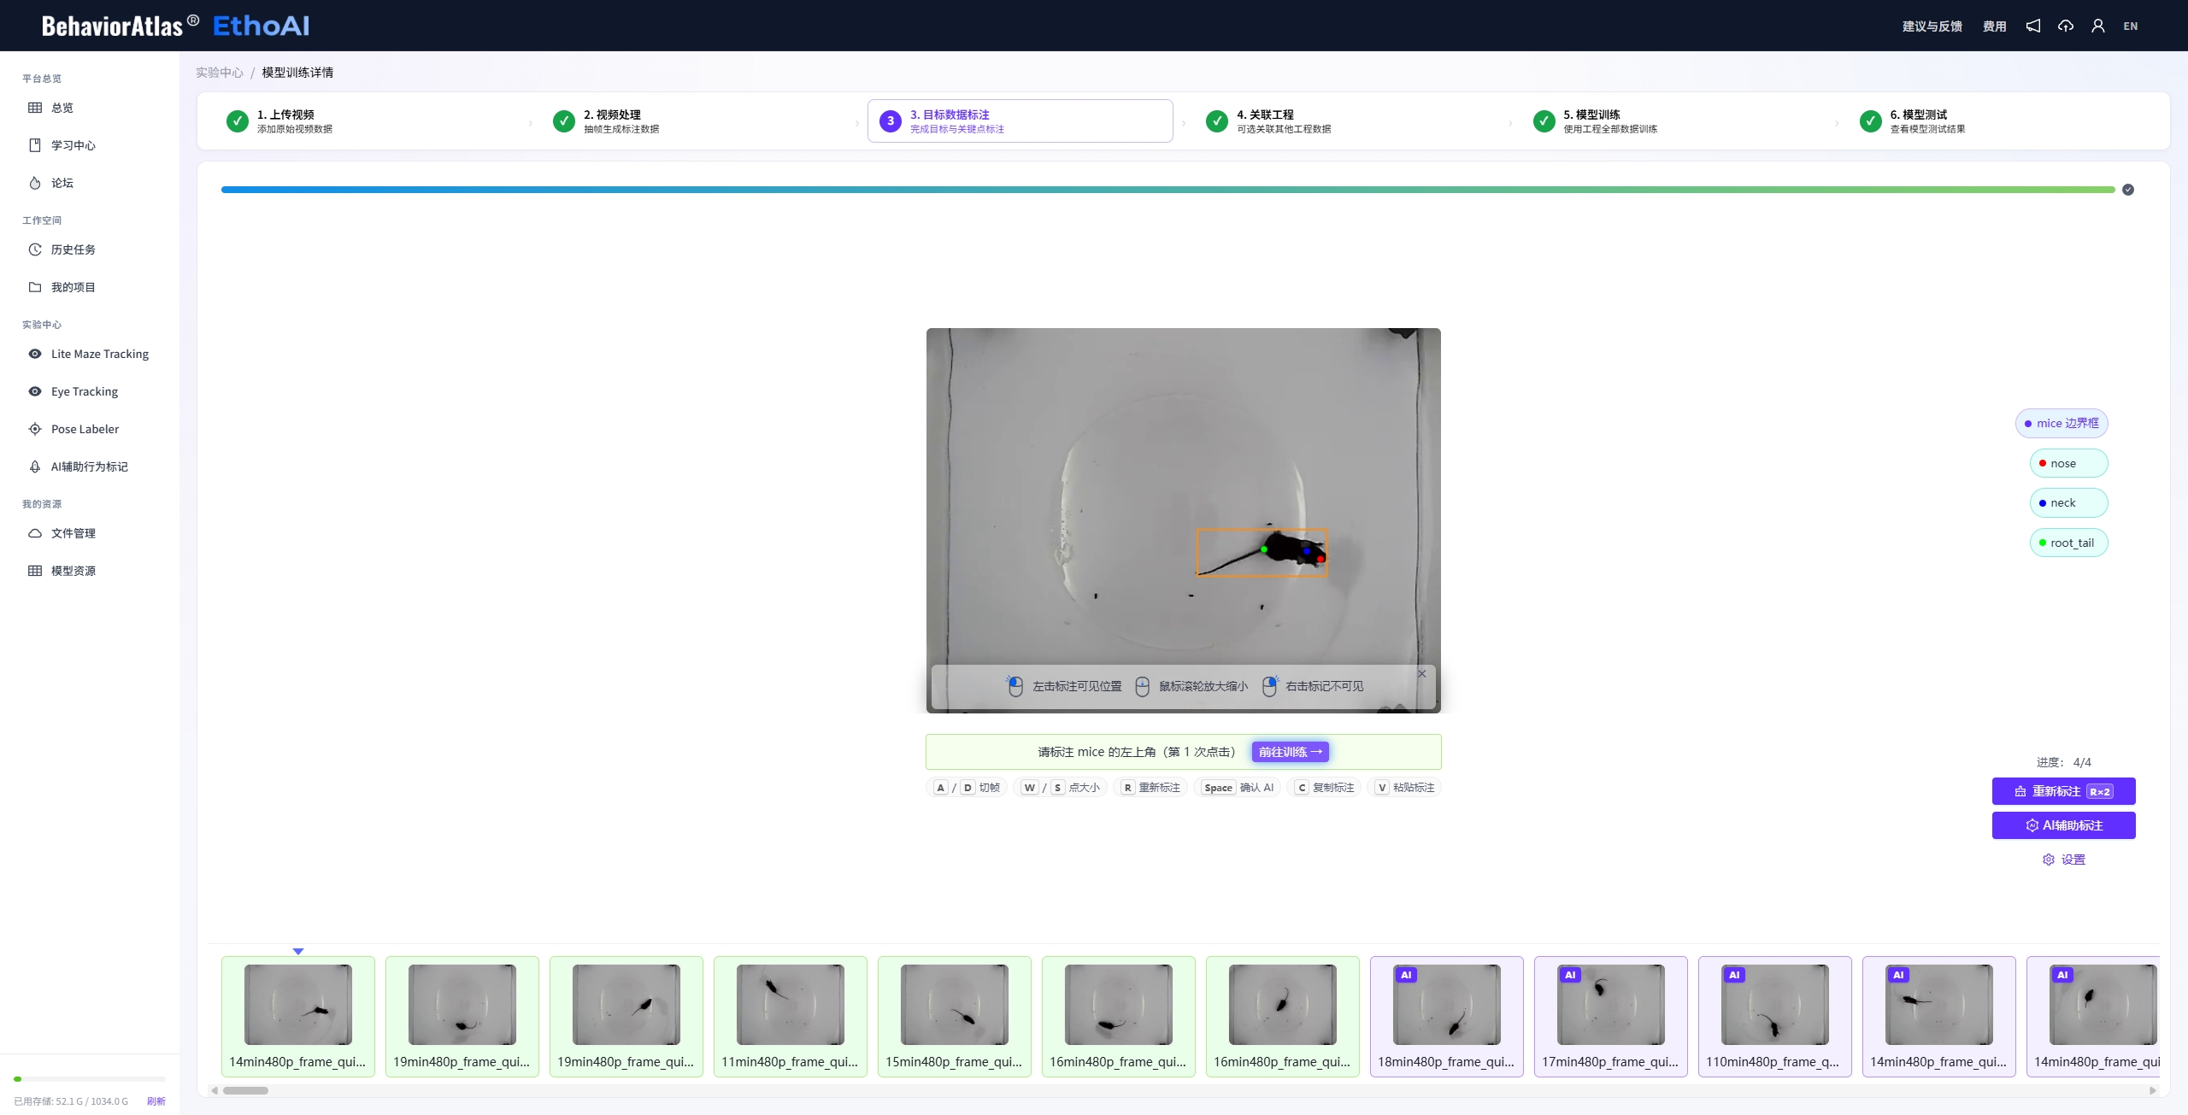2188x1115 pixels.
Task: Open 模型资源 in the sidebar
Action: 90,571
